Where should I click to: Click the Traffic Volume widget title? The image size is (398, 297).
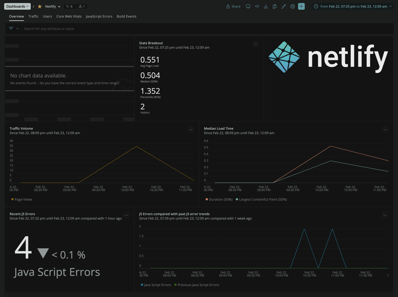(21, 129)
